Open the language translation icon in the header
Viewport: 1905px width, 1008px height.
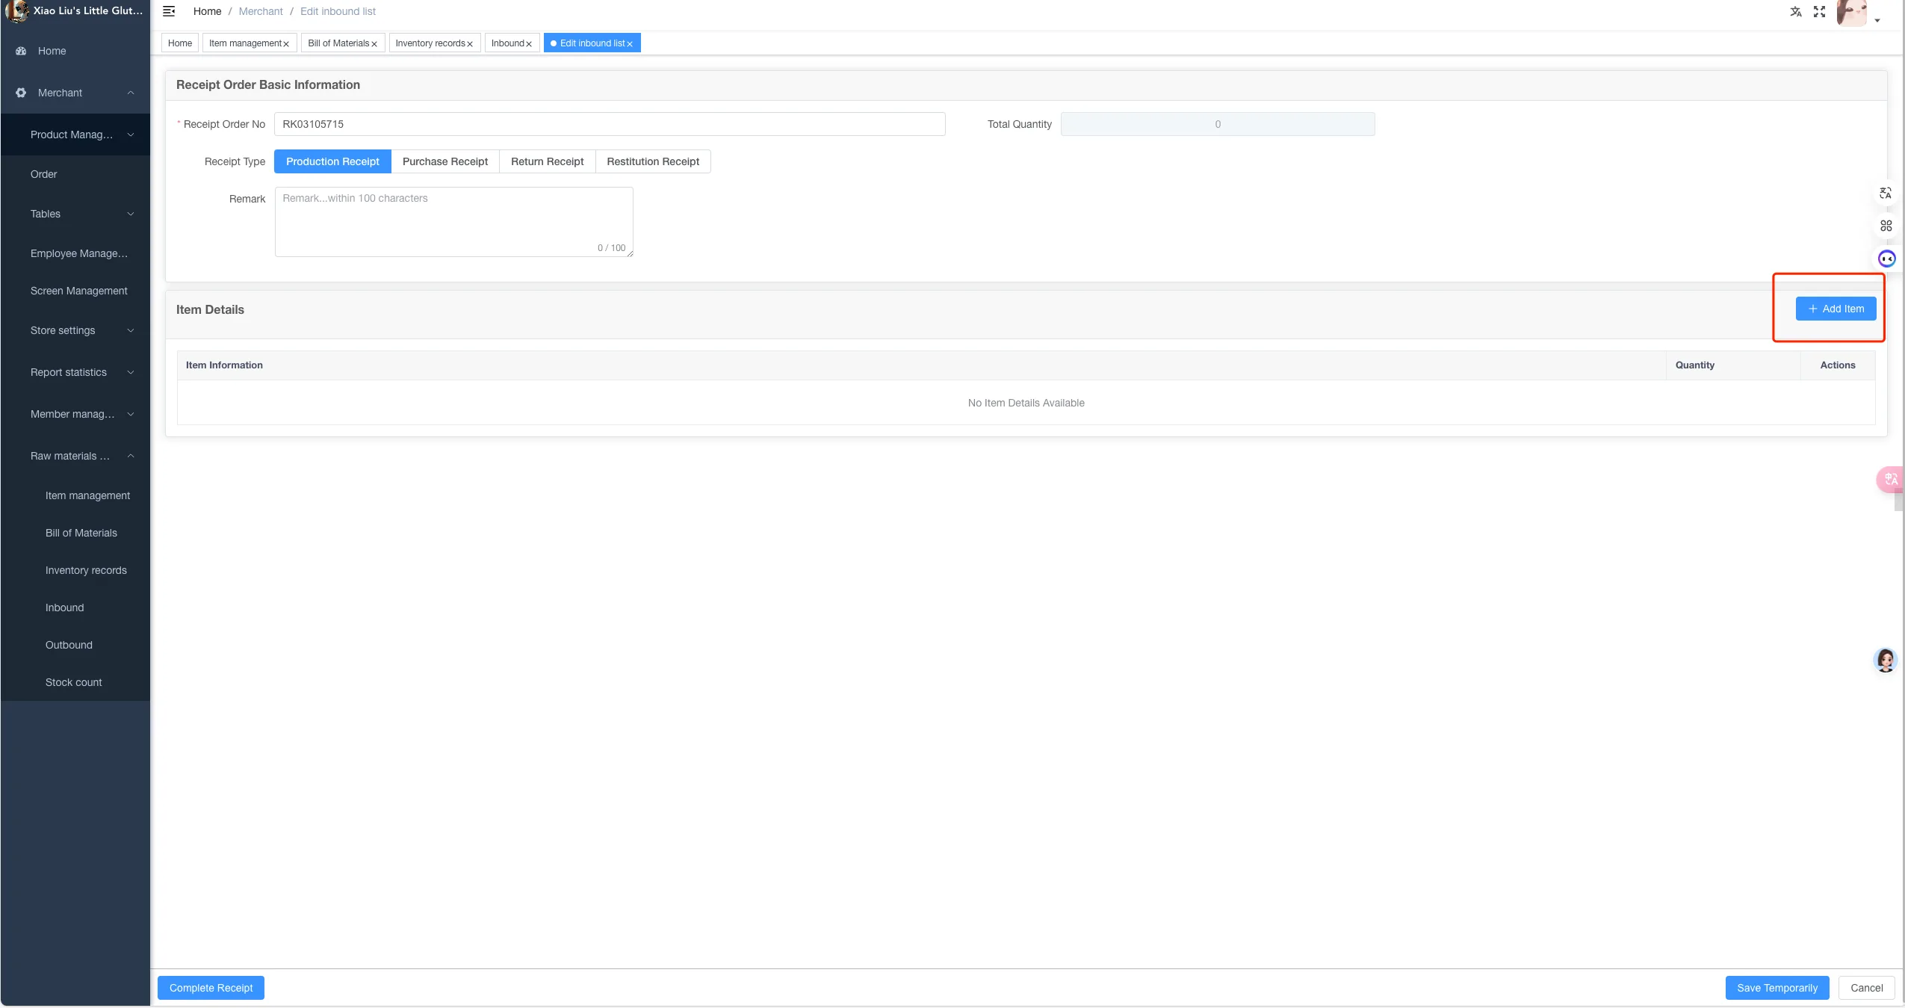pos(1796,11)
